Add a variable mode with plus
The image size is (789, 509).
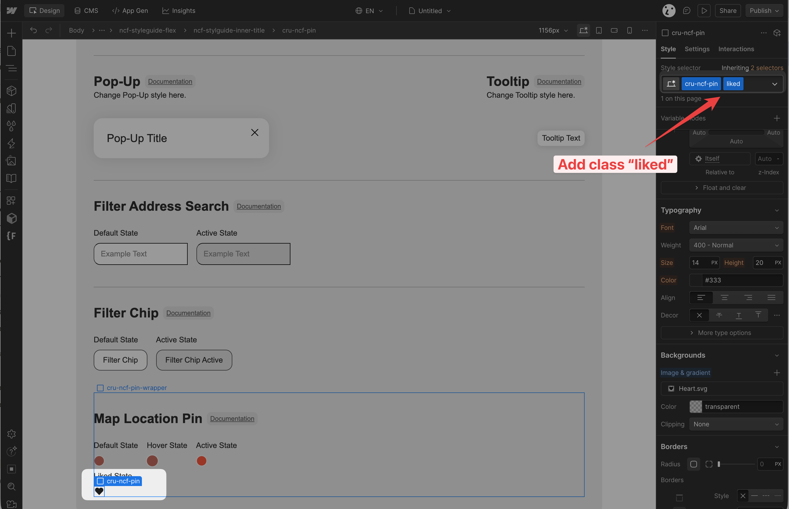(x=777, y=118)
